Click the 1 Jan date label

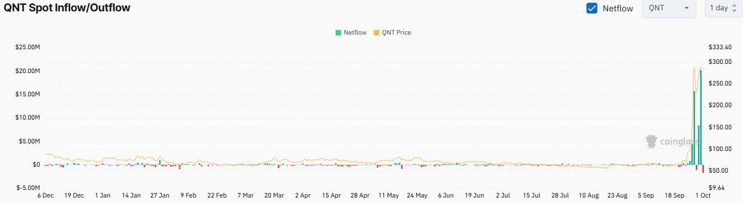[x=103, y=195]
